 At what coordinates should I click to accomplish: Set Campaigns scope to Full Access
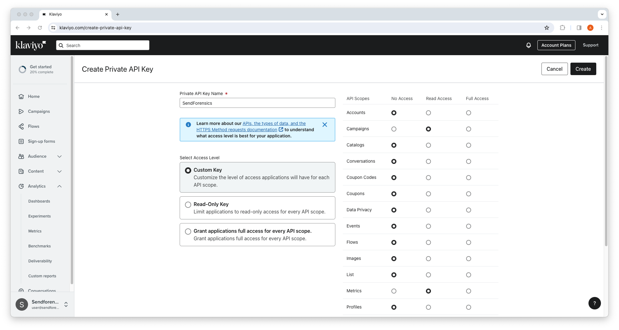(469, 129)
